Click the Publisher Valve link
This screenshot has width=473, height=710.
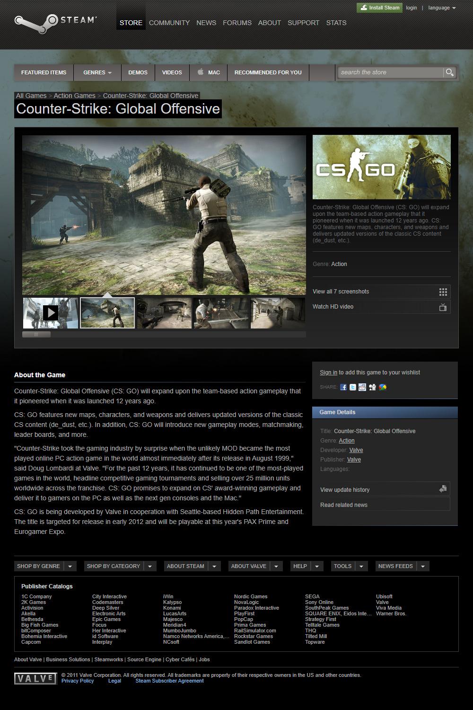(354, 460)
